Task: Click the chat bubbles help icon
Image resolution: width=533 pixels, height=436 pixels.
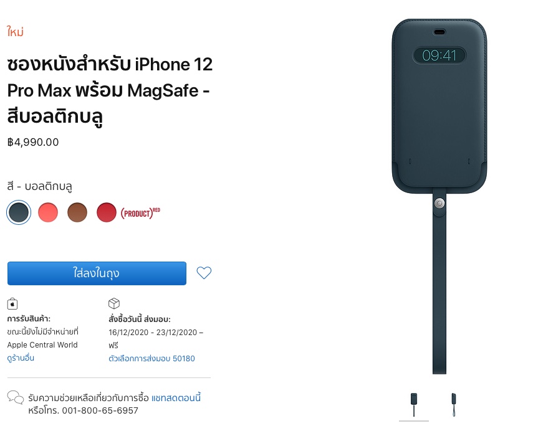Action: (16, 397)
